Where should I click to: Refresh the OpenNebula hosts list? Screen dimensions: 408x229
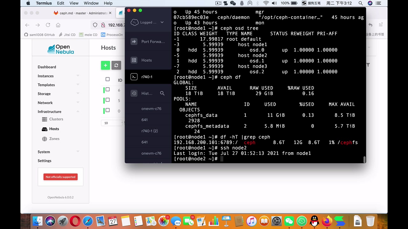coord(116,65)
